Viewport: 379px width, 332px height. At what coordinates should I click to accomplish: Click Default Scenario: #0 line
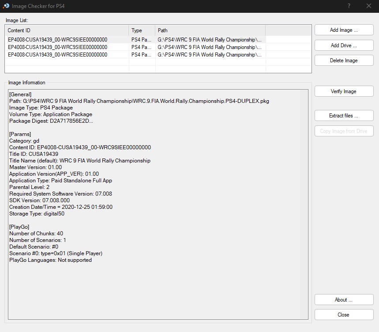point(34,247)
